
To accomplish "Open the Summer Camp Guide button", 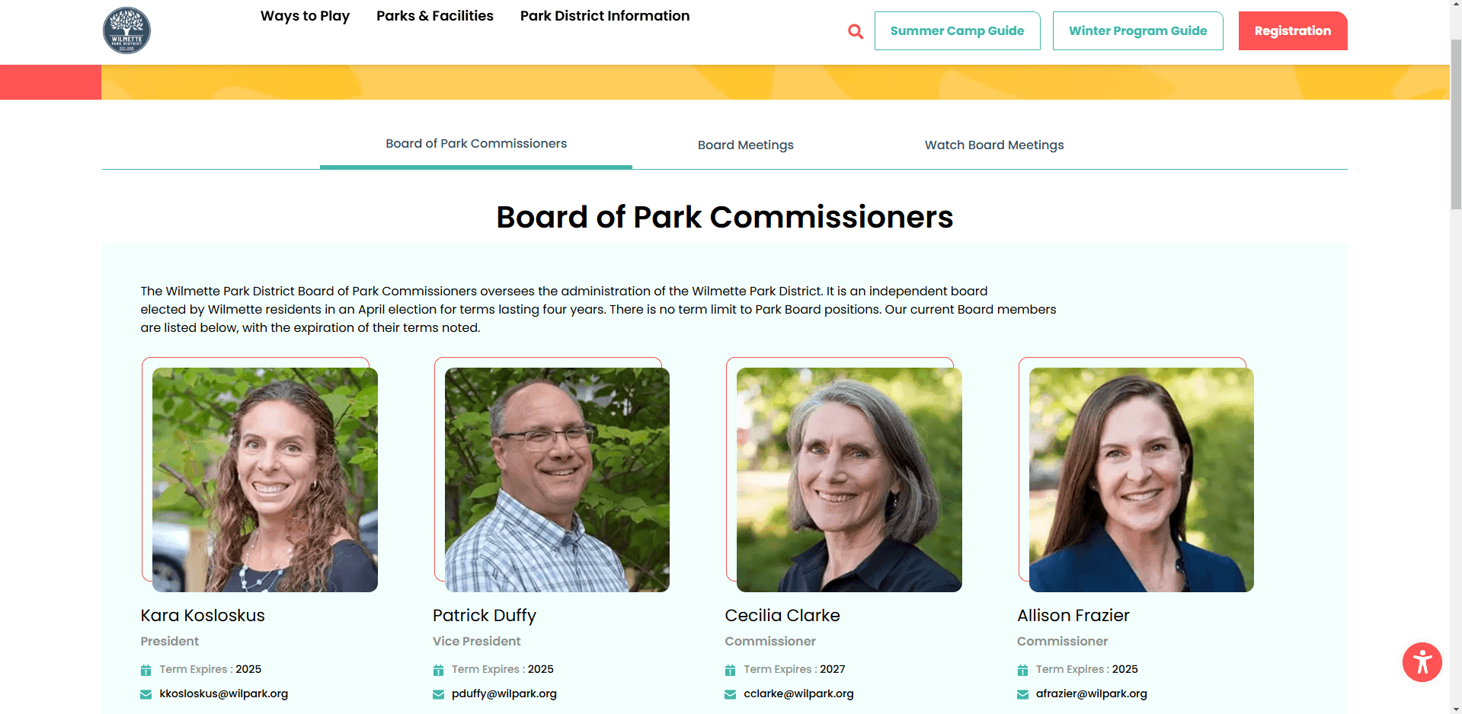I will pyautogui.click(x=957, y=31).
